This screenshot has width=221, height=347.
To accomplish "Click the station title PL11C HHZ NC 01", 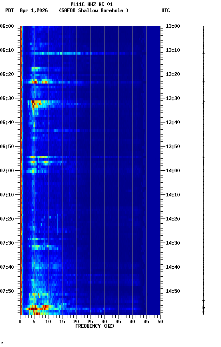I will [x=92, y=4].
